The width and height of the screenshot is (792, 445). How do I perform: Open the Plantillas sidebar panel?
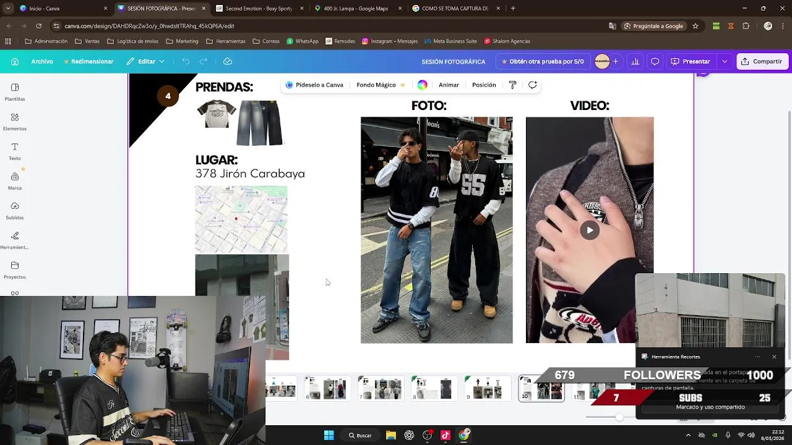click(15, 92)
